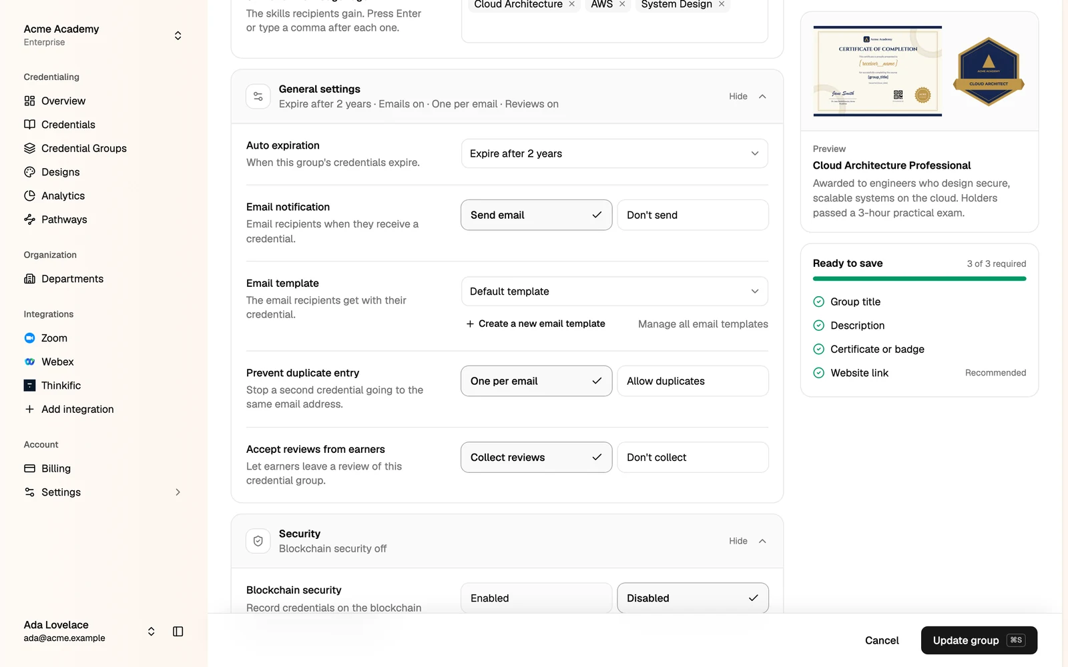Select the Don't send option

pyautogui.click(x=693, y=215)
